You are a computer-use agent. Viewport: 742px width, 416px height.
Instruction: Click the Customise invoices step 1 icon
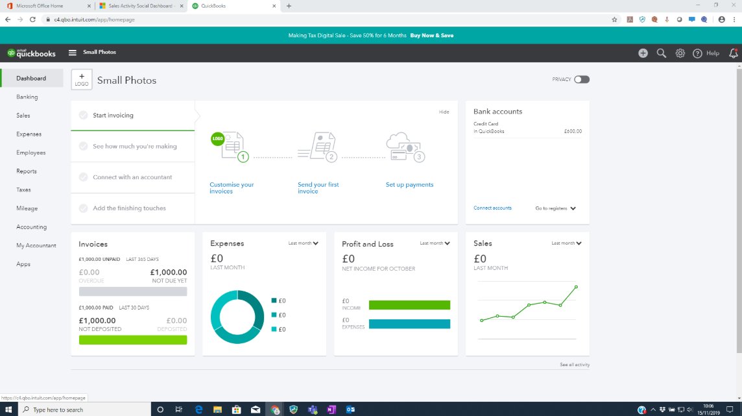[x=230, y=147]
